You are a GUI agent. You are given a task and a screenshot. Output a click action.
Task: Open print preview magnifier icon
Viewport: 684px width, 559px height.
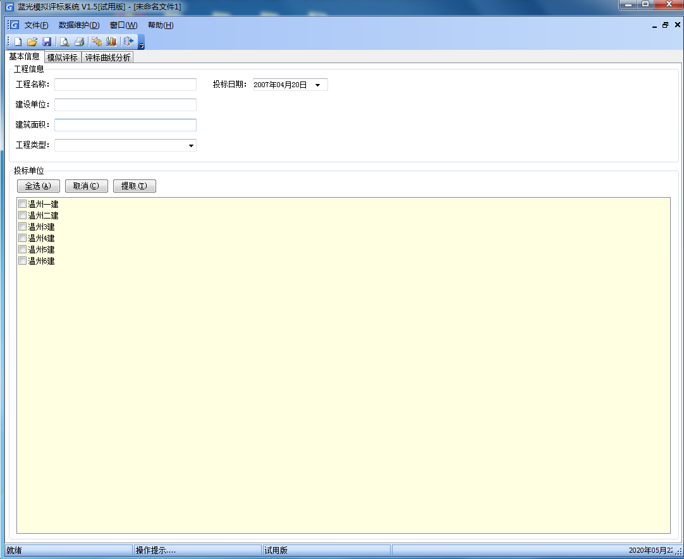(64, 42)
